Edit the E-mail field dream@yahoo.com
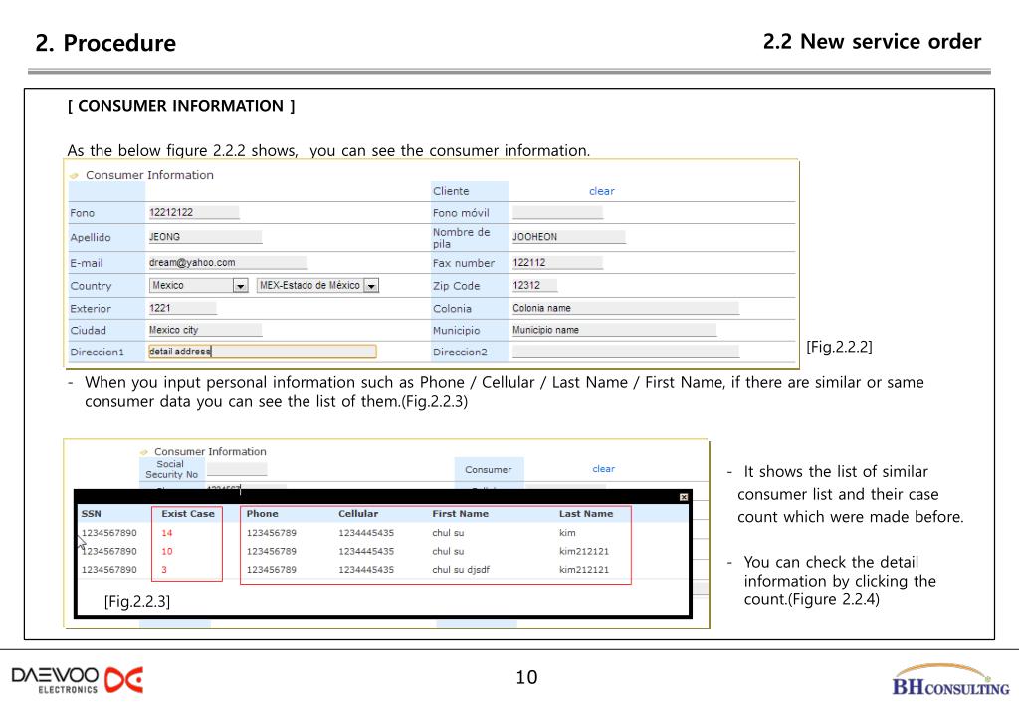Image resolution: width=1019 pixels, height=706 pixels. pyautogui.click(x=228, y=263)
